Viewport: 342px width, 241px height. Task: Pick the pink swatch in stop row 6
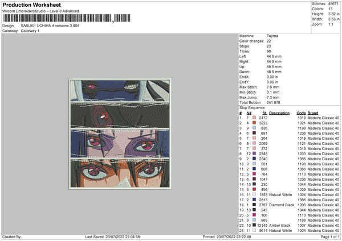point(254,143)
